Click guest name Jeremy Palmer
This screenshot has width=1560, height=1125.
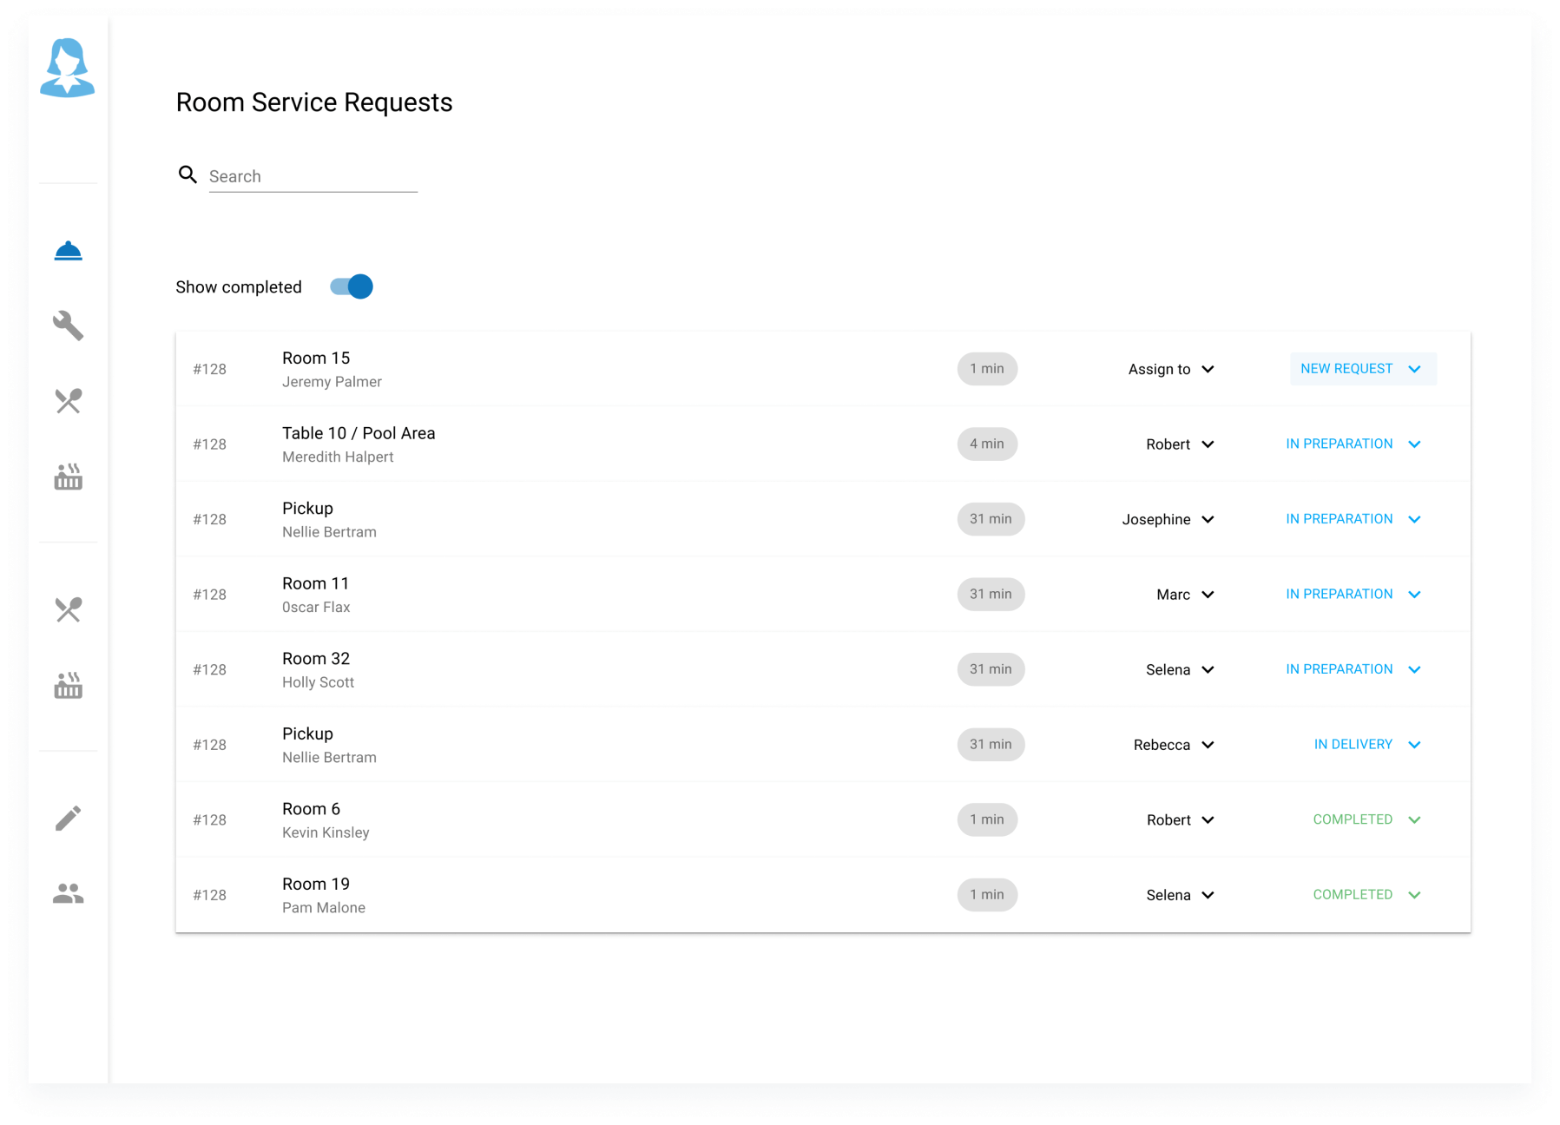[x=332, y=382]
